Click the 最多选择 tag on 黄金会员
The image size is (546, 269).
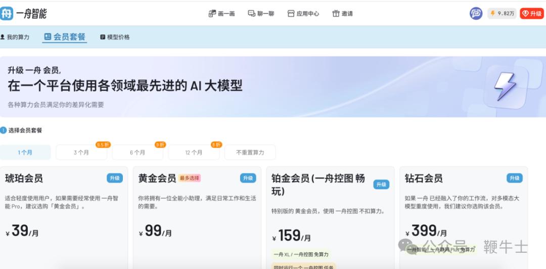[x=190, y=178]
